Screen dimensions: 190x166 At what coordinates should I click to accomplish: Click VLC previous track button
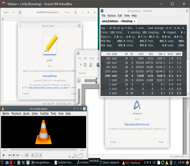click(10, 155)
